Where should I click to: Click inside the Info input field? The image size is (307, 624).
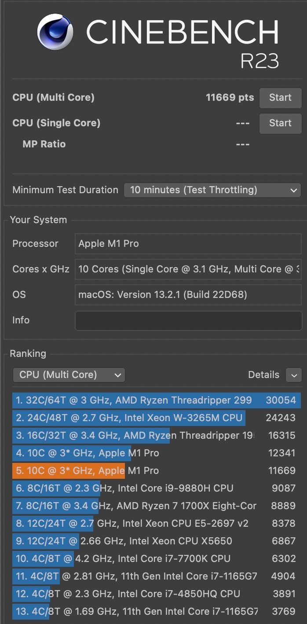[x=188, y=320]
